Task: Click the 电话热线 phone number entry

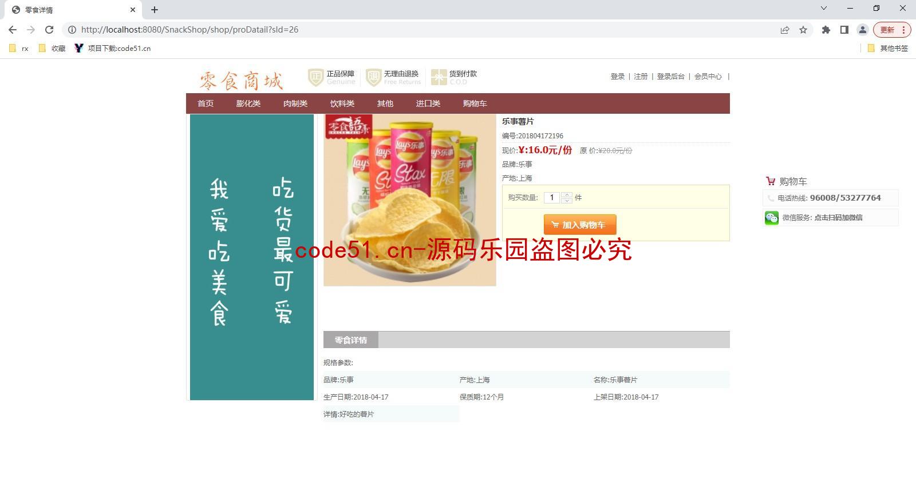Action: [x=830, y=198]
